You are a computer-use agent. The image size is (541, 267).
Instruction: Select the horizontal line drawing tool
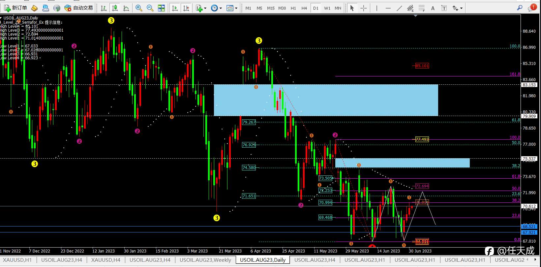coord(388,8)
